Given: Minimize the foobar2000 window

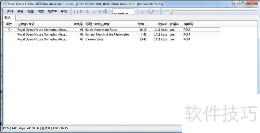Looking at the screenshot, I should click(236, 3).
